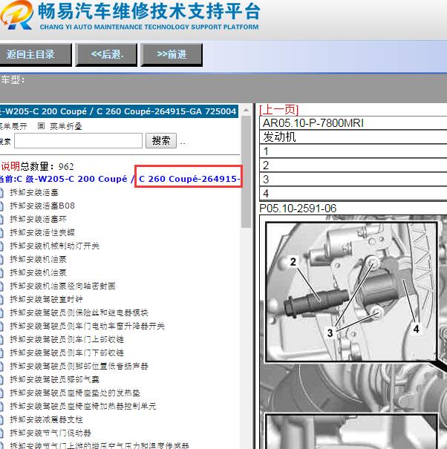Click the 车型: label
The image size is (447, 449).
[x=13, y=79]
